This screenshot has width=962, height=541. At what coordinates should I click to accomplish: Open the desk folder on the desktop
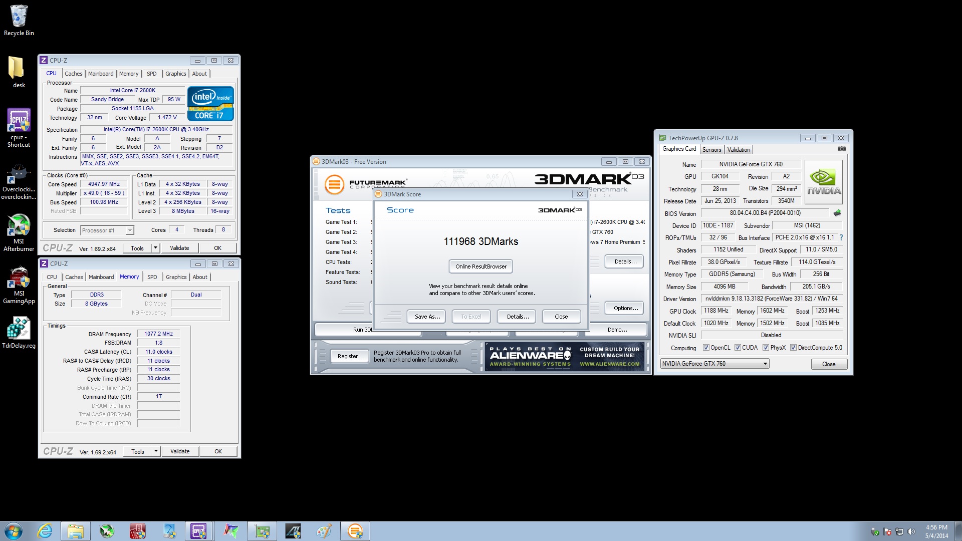(x=19, y=72)
